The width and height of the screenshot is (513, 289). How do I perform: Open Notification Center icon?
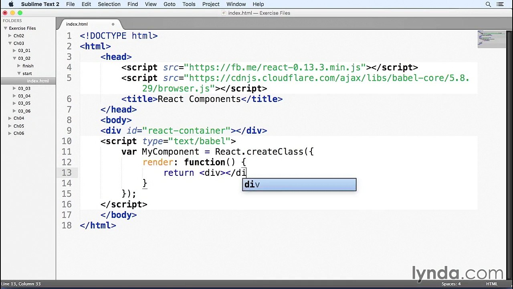click(500, 4)
